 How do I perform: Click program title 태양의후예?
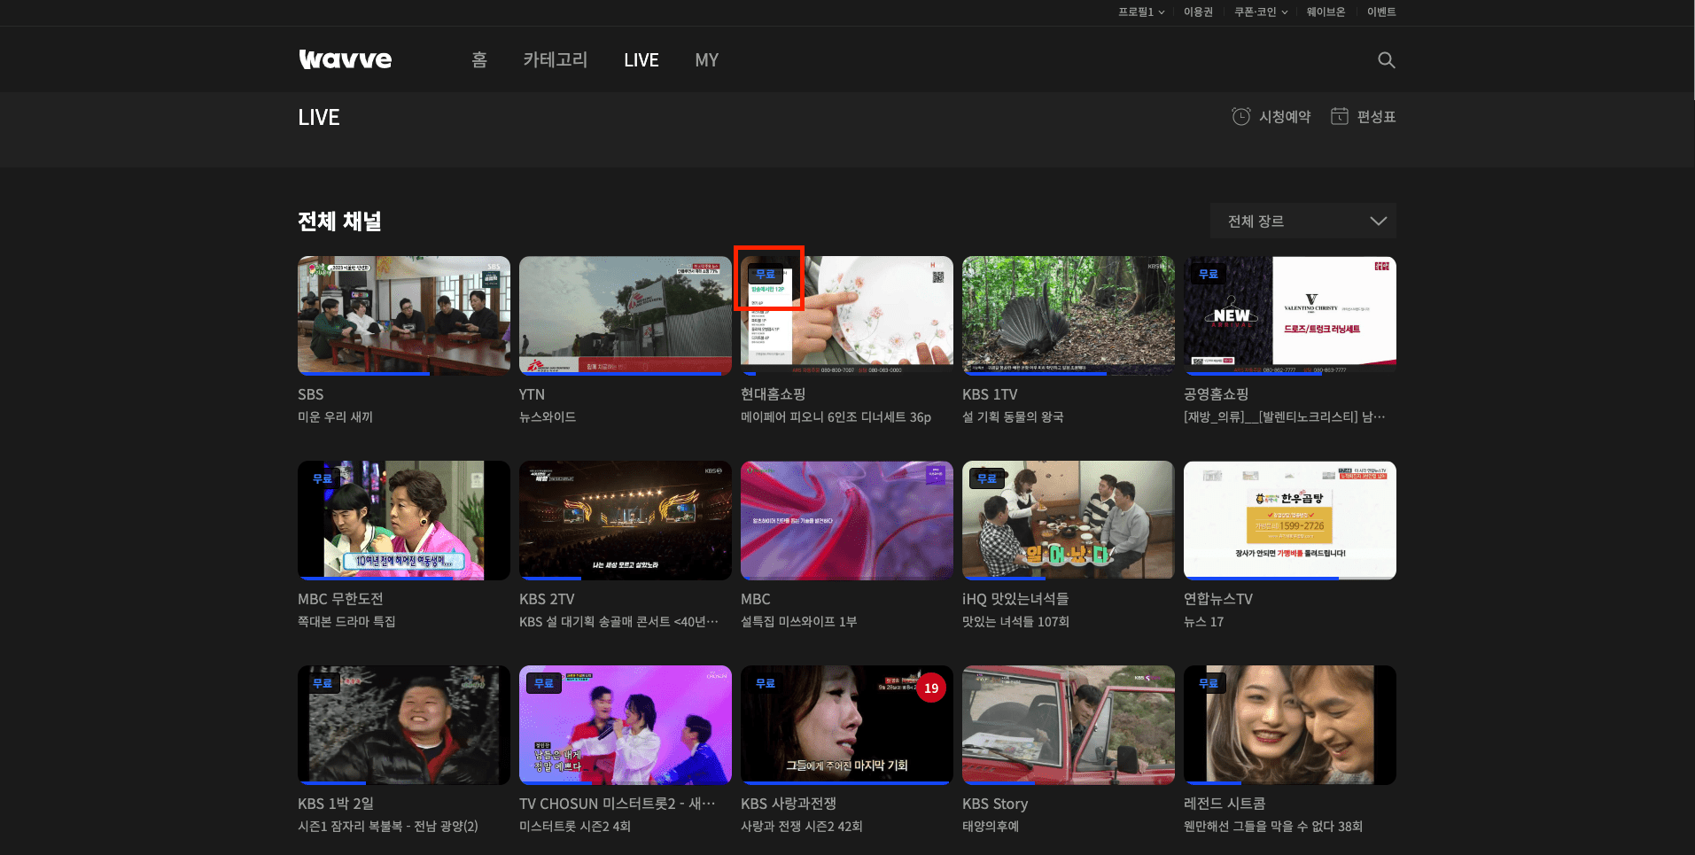[x=991, y=827]
